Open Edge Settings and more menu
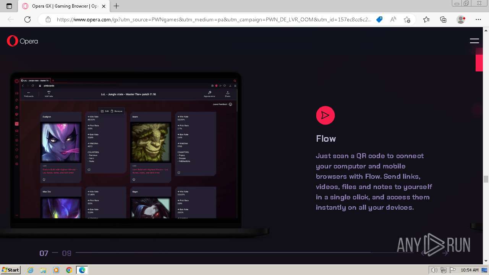 pos(478,19)
